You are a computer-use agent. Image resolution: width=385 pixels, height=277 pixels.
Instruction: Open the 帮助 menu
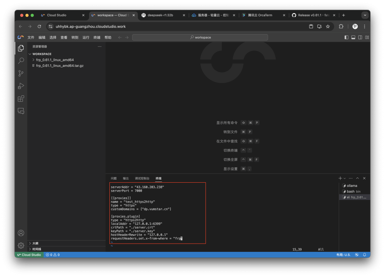pyautogui.click(x=108, y=37)
